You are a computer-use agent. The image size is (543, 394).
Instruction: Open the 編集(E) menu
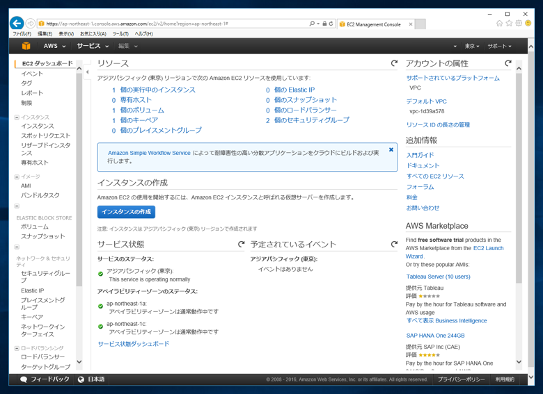pos(45,34)
